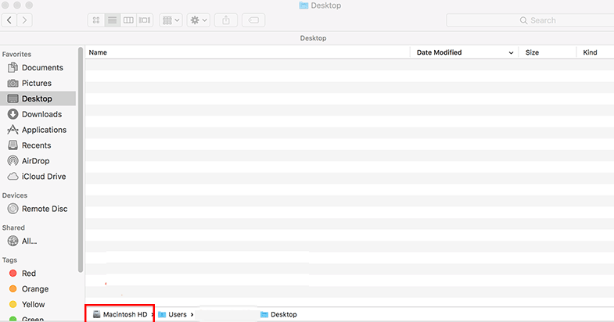This screenshot has width=614, height=322.
Task: Toggle Date Modified sort order arrow
Action: point(511,53)
